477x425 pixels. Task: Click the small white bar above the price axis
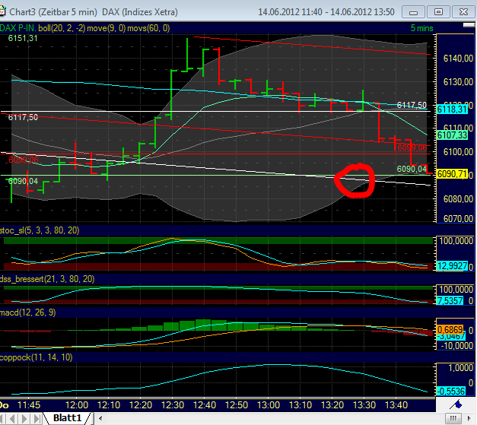point(469,25)
